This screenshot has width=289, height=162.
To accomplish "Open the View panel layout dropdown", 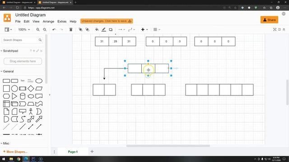I will 8,30.
